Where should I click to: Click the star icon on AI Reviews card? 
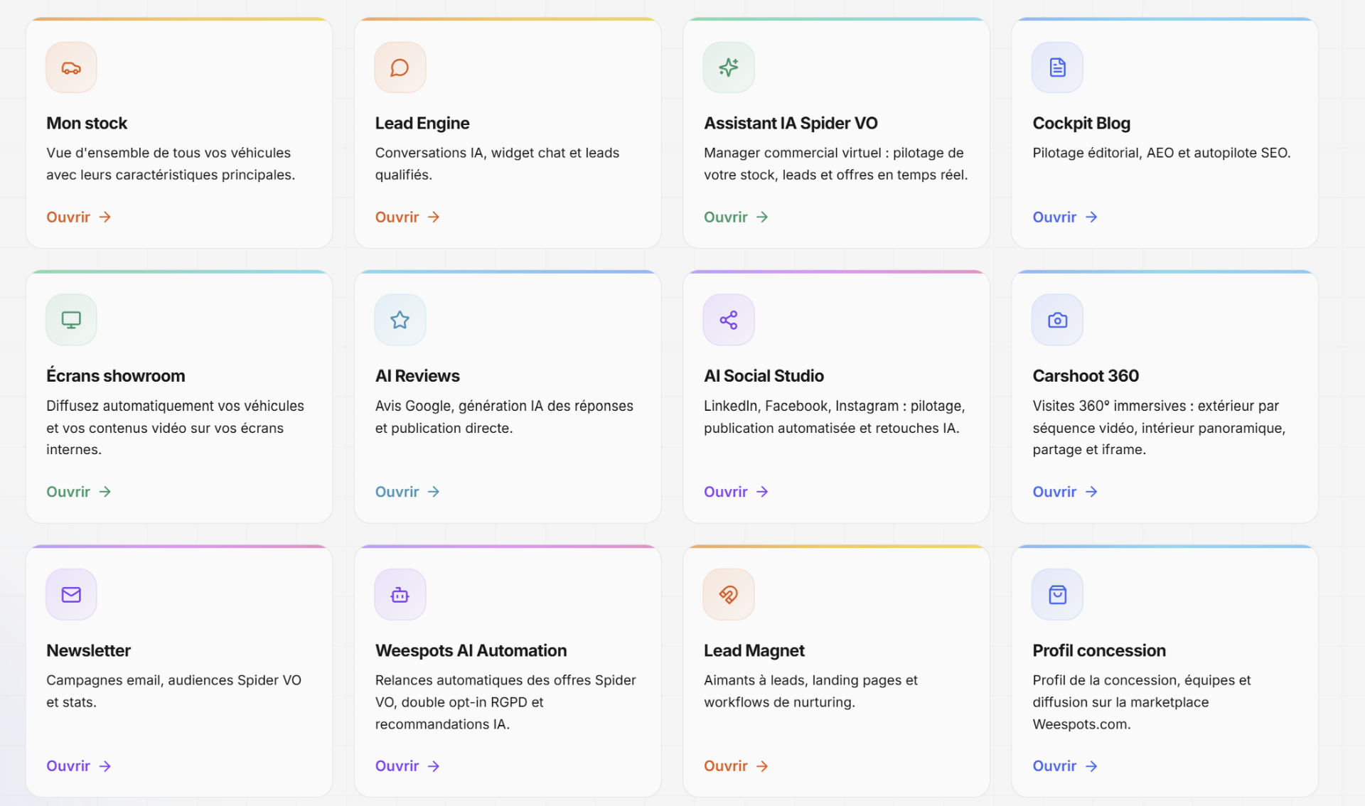pyautogui.click(x=400, y=320)
